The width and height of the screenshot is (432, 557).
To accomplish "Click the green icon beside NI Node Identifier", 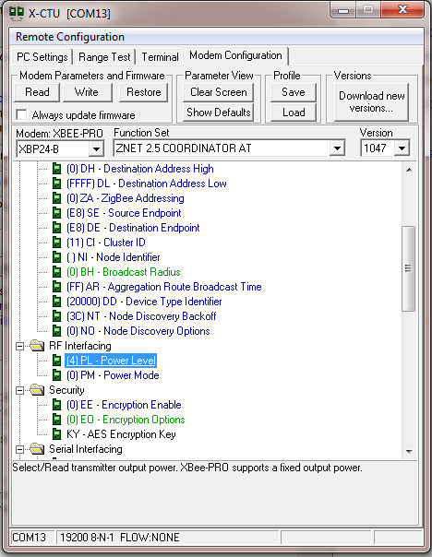I will point(56,257).
